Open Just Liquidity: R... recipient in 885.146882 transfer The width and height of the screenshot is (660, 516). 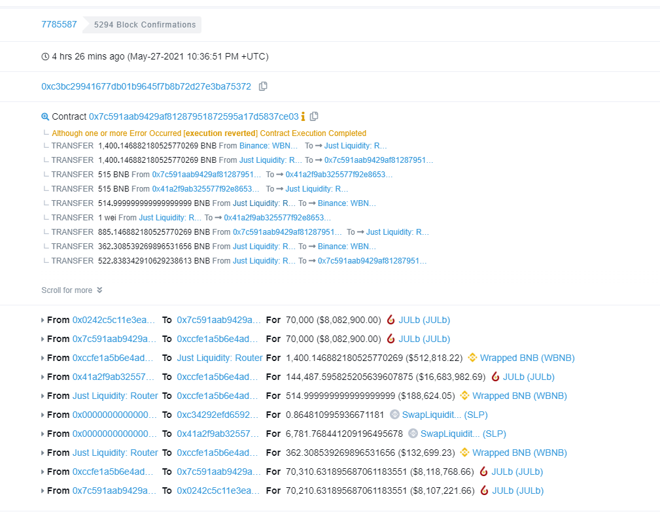397,232
